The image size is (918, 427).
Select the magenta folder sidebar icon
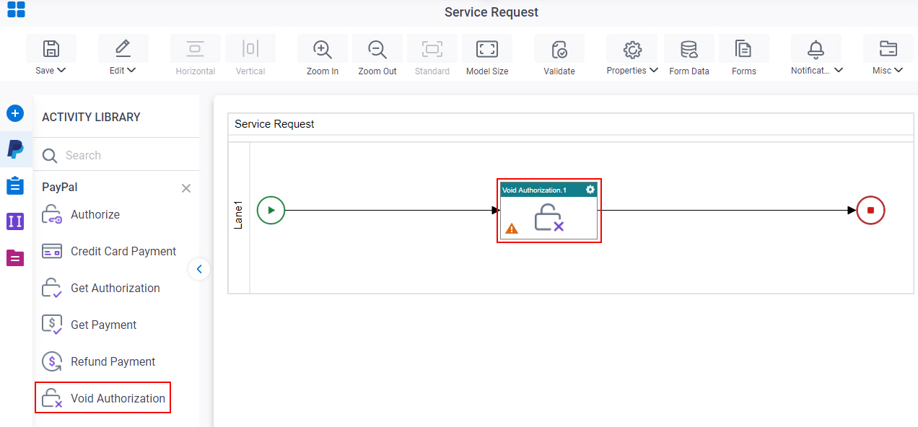pos(15,257)
